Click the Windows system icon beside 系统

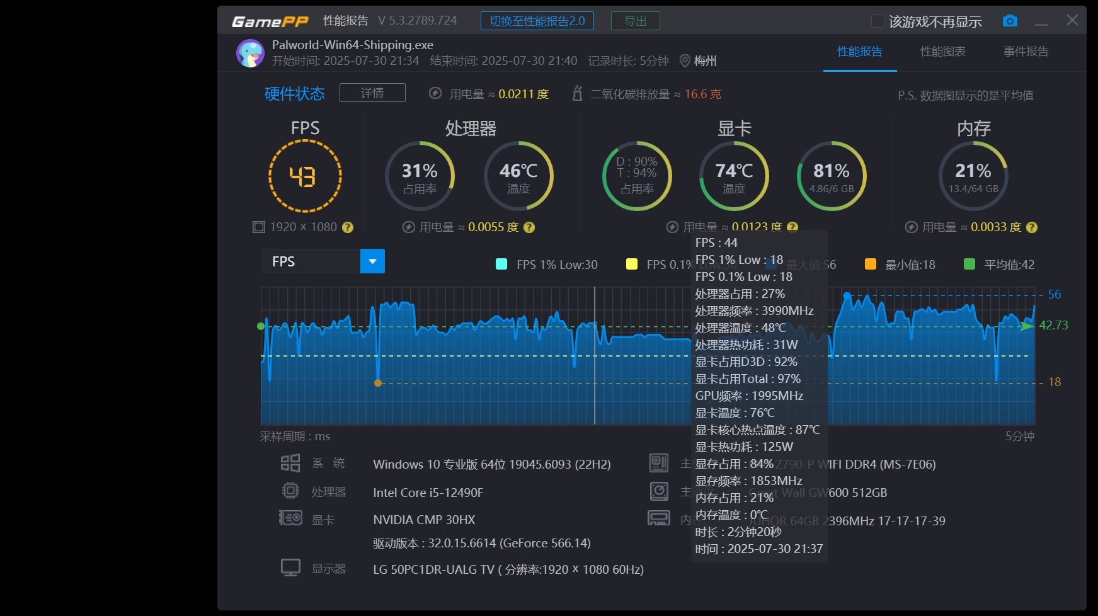[x=290, y=464]
